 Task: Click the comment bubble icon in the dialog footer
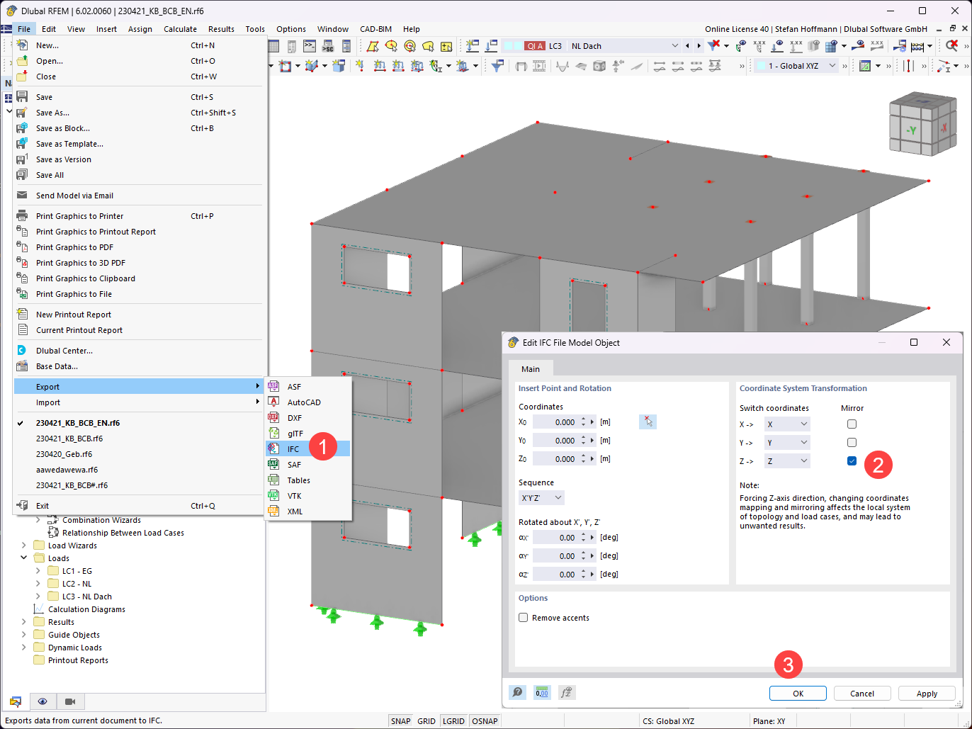point(518,693)
